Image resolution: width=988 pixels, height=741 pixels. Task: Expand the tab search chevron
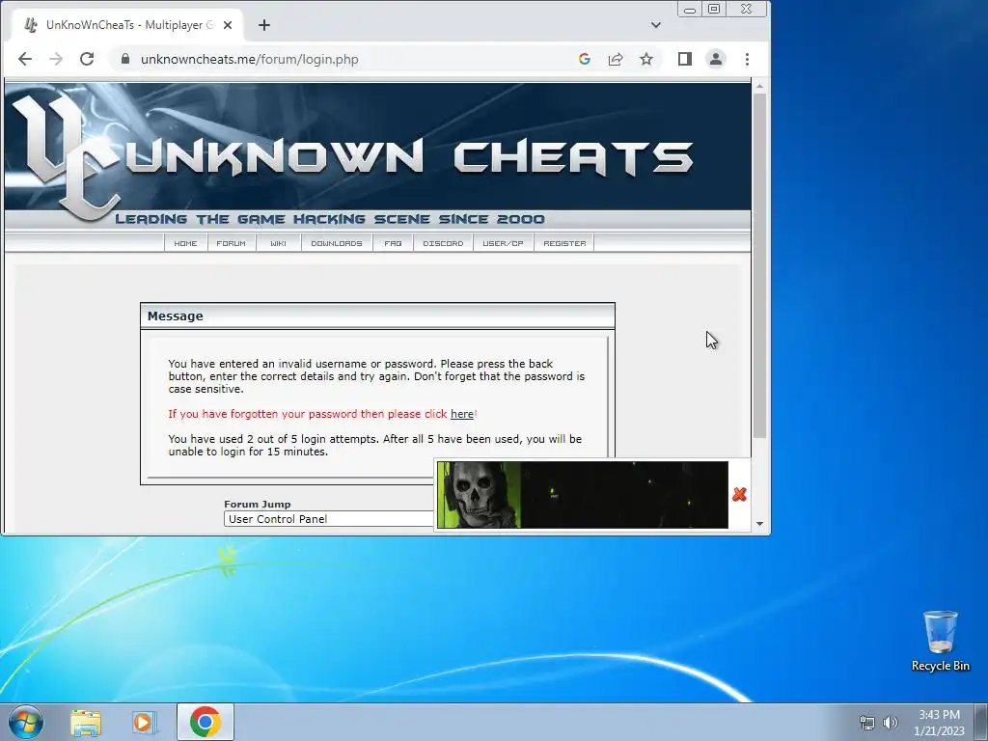click(x=656, y=25)
